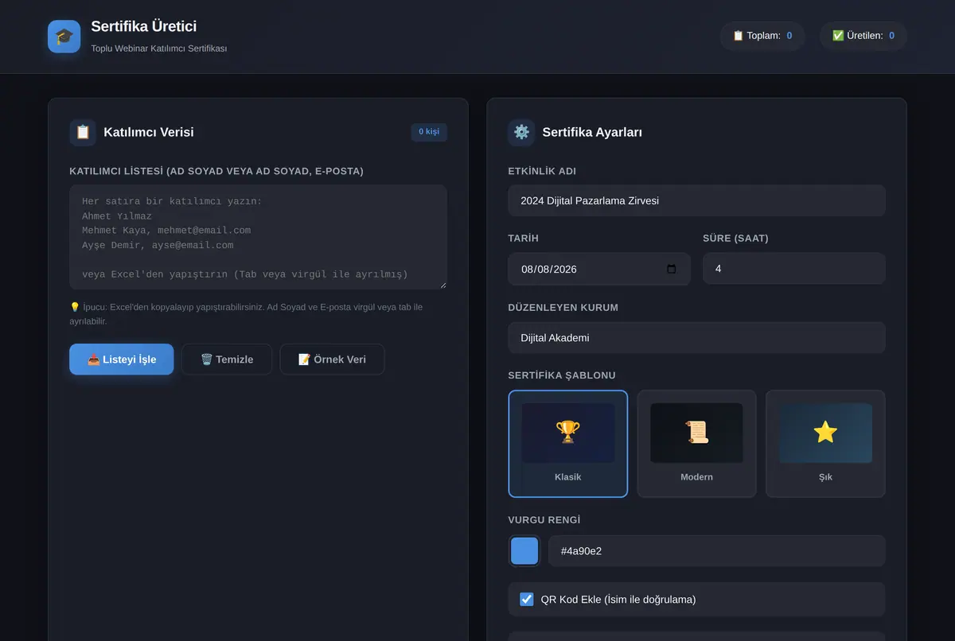Toggle the QR Kod Ekle checkbox
Image resolution: width=955 pixels, height=641 pixels.
[x=527, y=599]
